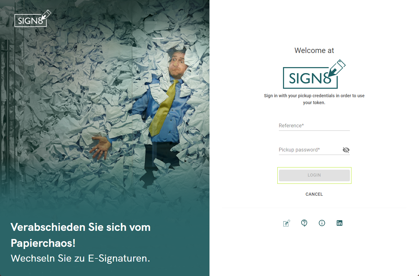Click the "Wechseln Sie zu E-Signaturen." tagline
The height and width of the screenshot is (276, 419).
tap(80, 258)
